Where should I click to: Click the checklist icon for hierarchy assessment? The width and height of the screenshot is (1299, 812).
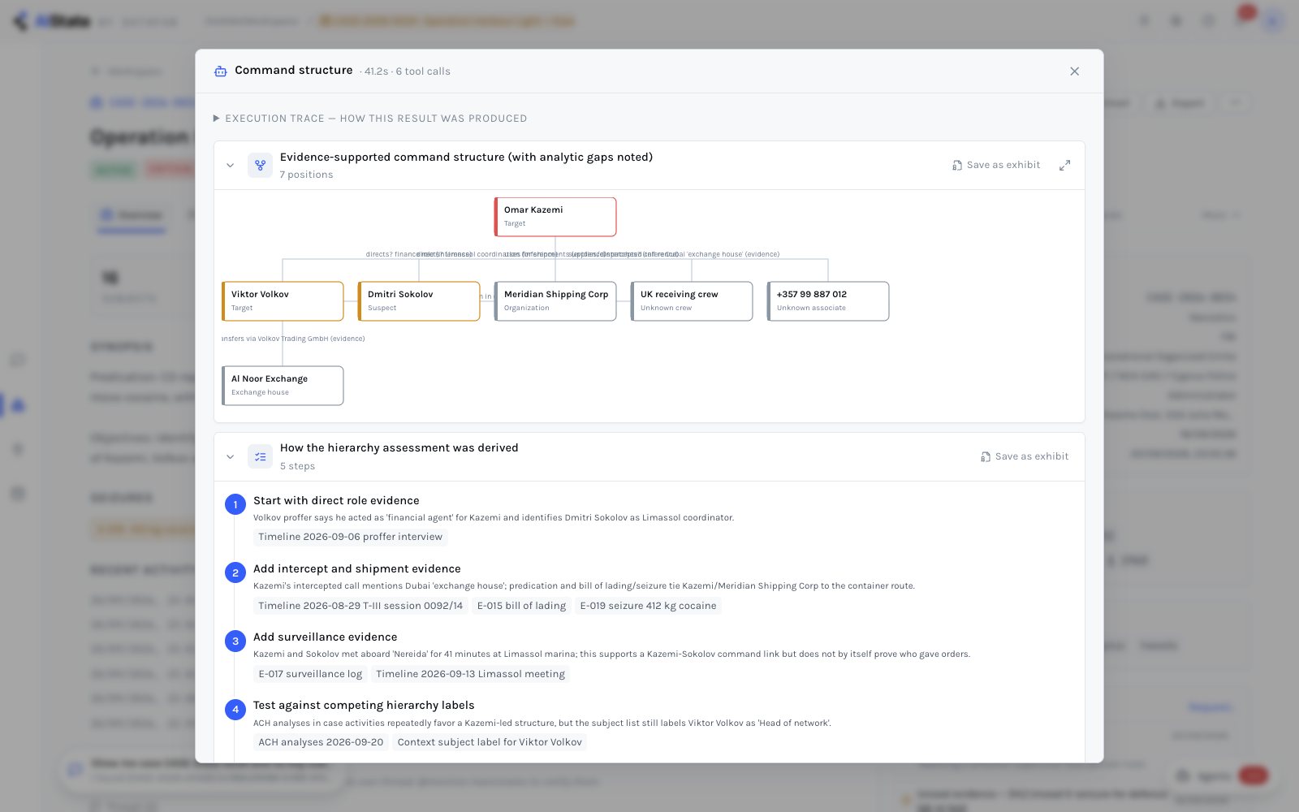pyautogui.click(x=260, y=457)
